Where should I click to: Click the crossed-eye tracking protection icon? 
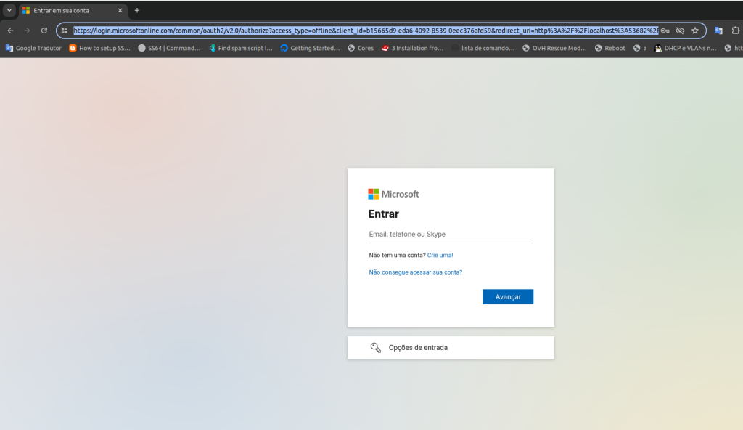click(x=680, y=31)
